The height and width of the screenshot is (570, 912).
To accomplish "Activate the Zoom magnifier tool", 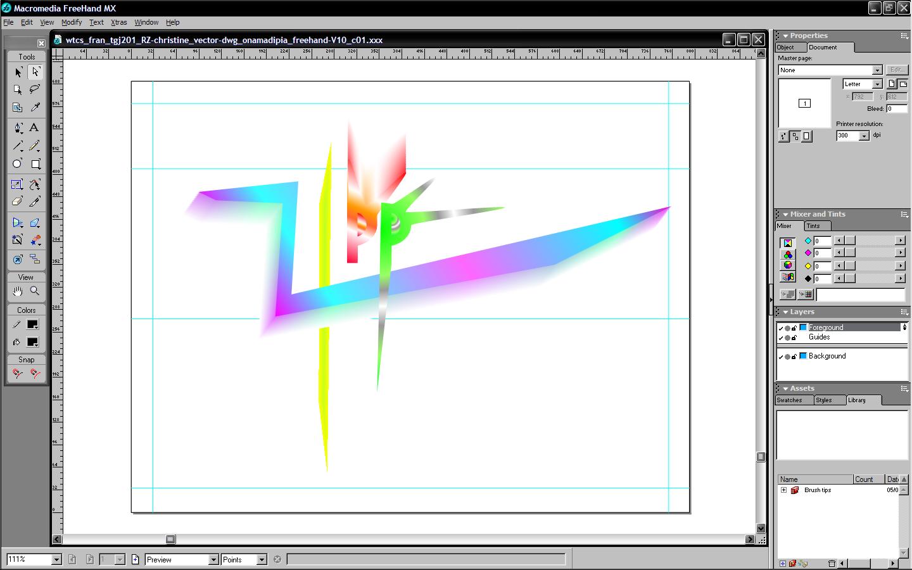I will pos(35,291).
